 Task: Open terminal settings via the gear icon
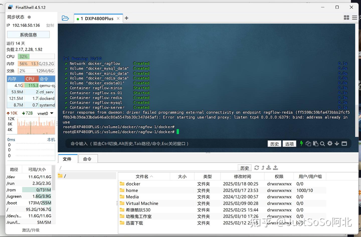(x=330, y=144)
